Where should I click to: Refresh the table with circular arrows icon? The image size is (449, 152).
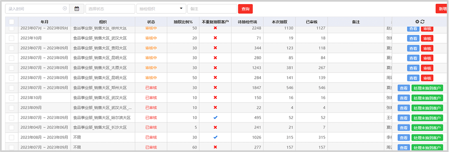coord(422,22)
